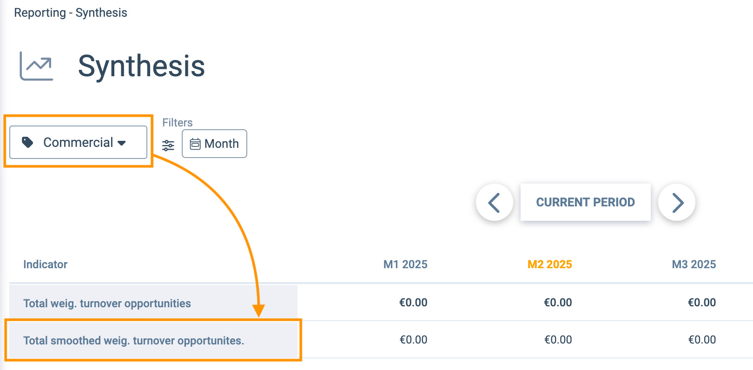Select the M3 2025 column header
Screen dimensions: 753x370
694,264
